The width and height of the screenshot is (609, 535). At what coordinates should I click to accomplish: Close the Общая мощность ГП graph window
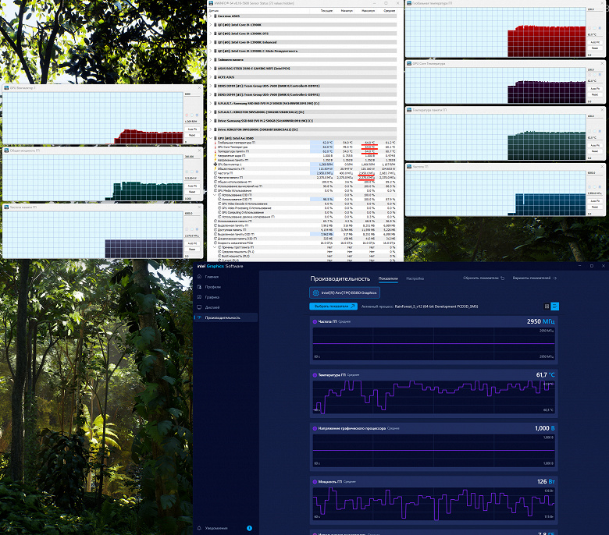(200, 151)
